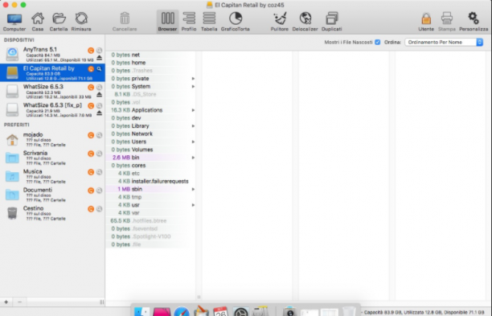Open the Duplicati duplicates finder
This screenshot has width=492, height=316.
tap(332, 22)
